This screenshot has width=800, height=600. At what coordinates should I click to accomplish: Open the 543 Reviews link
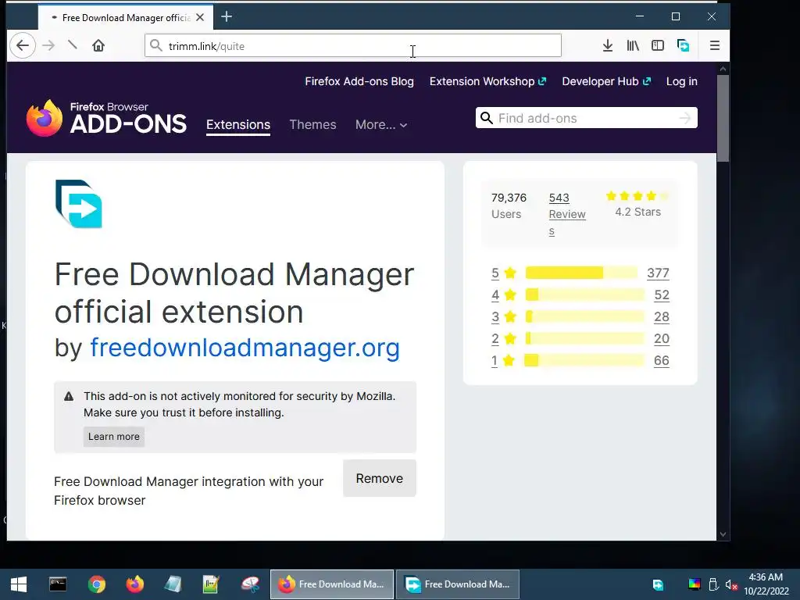567,214
